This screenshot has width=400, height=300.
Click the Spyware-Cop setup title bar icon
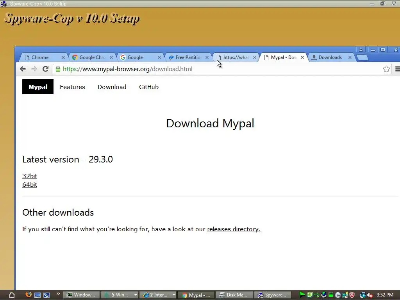pos(4,4)
